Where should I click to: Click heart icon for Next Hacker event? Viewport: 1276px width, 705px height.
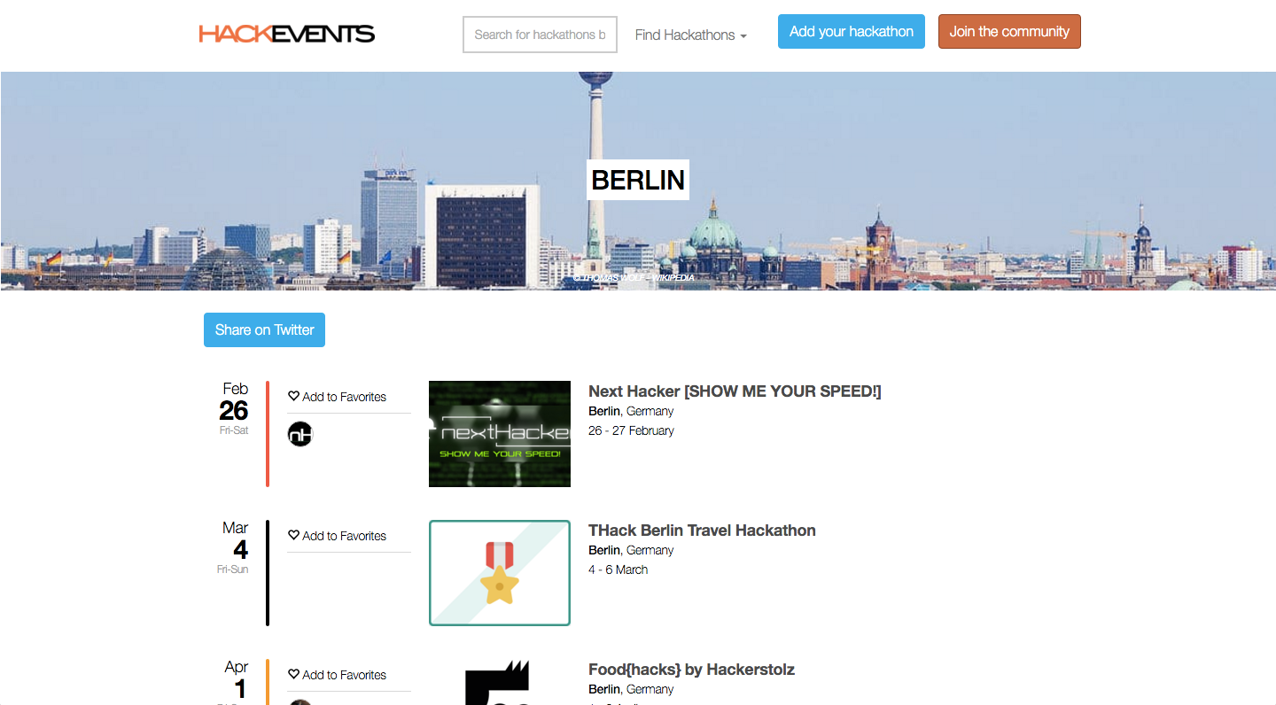pyautogui.click(x=293, y=396)
